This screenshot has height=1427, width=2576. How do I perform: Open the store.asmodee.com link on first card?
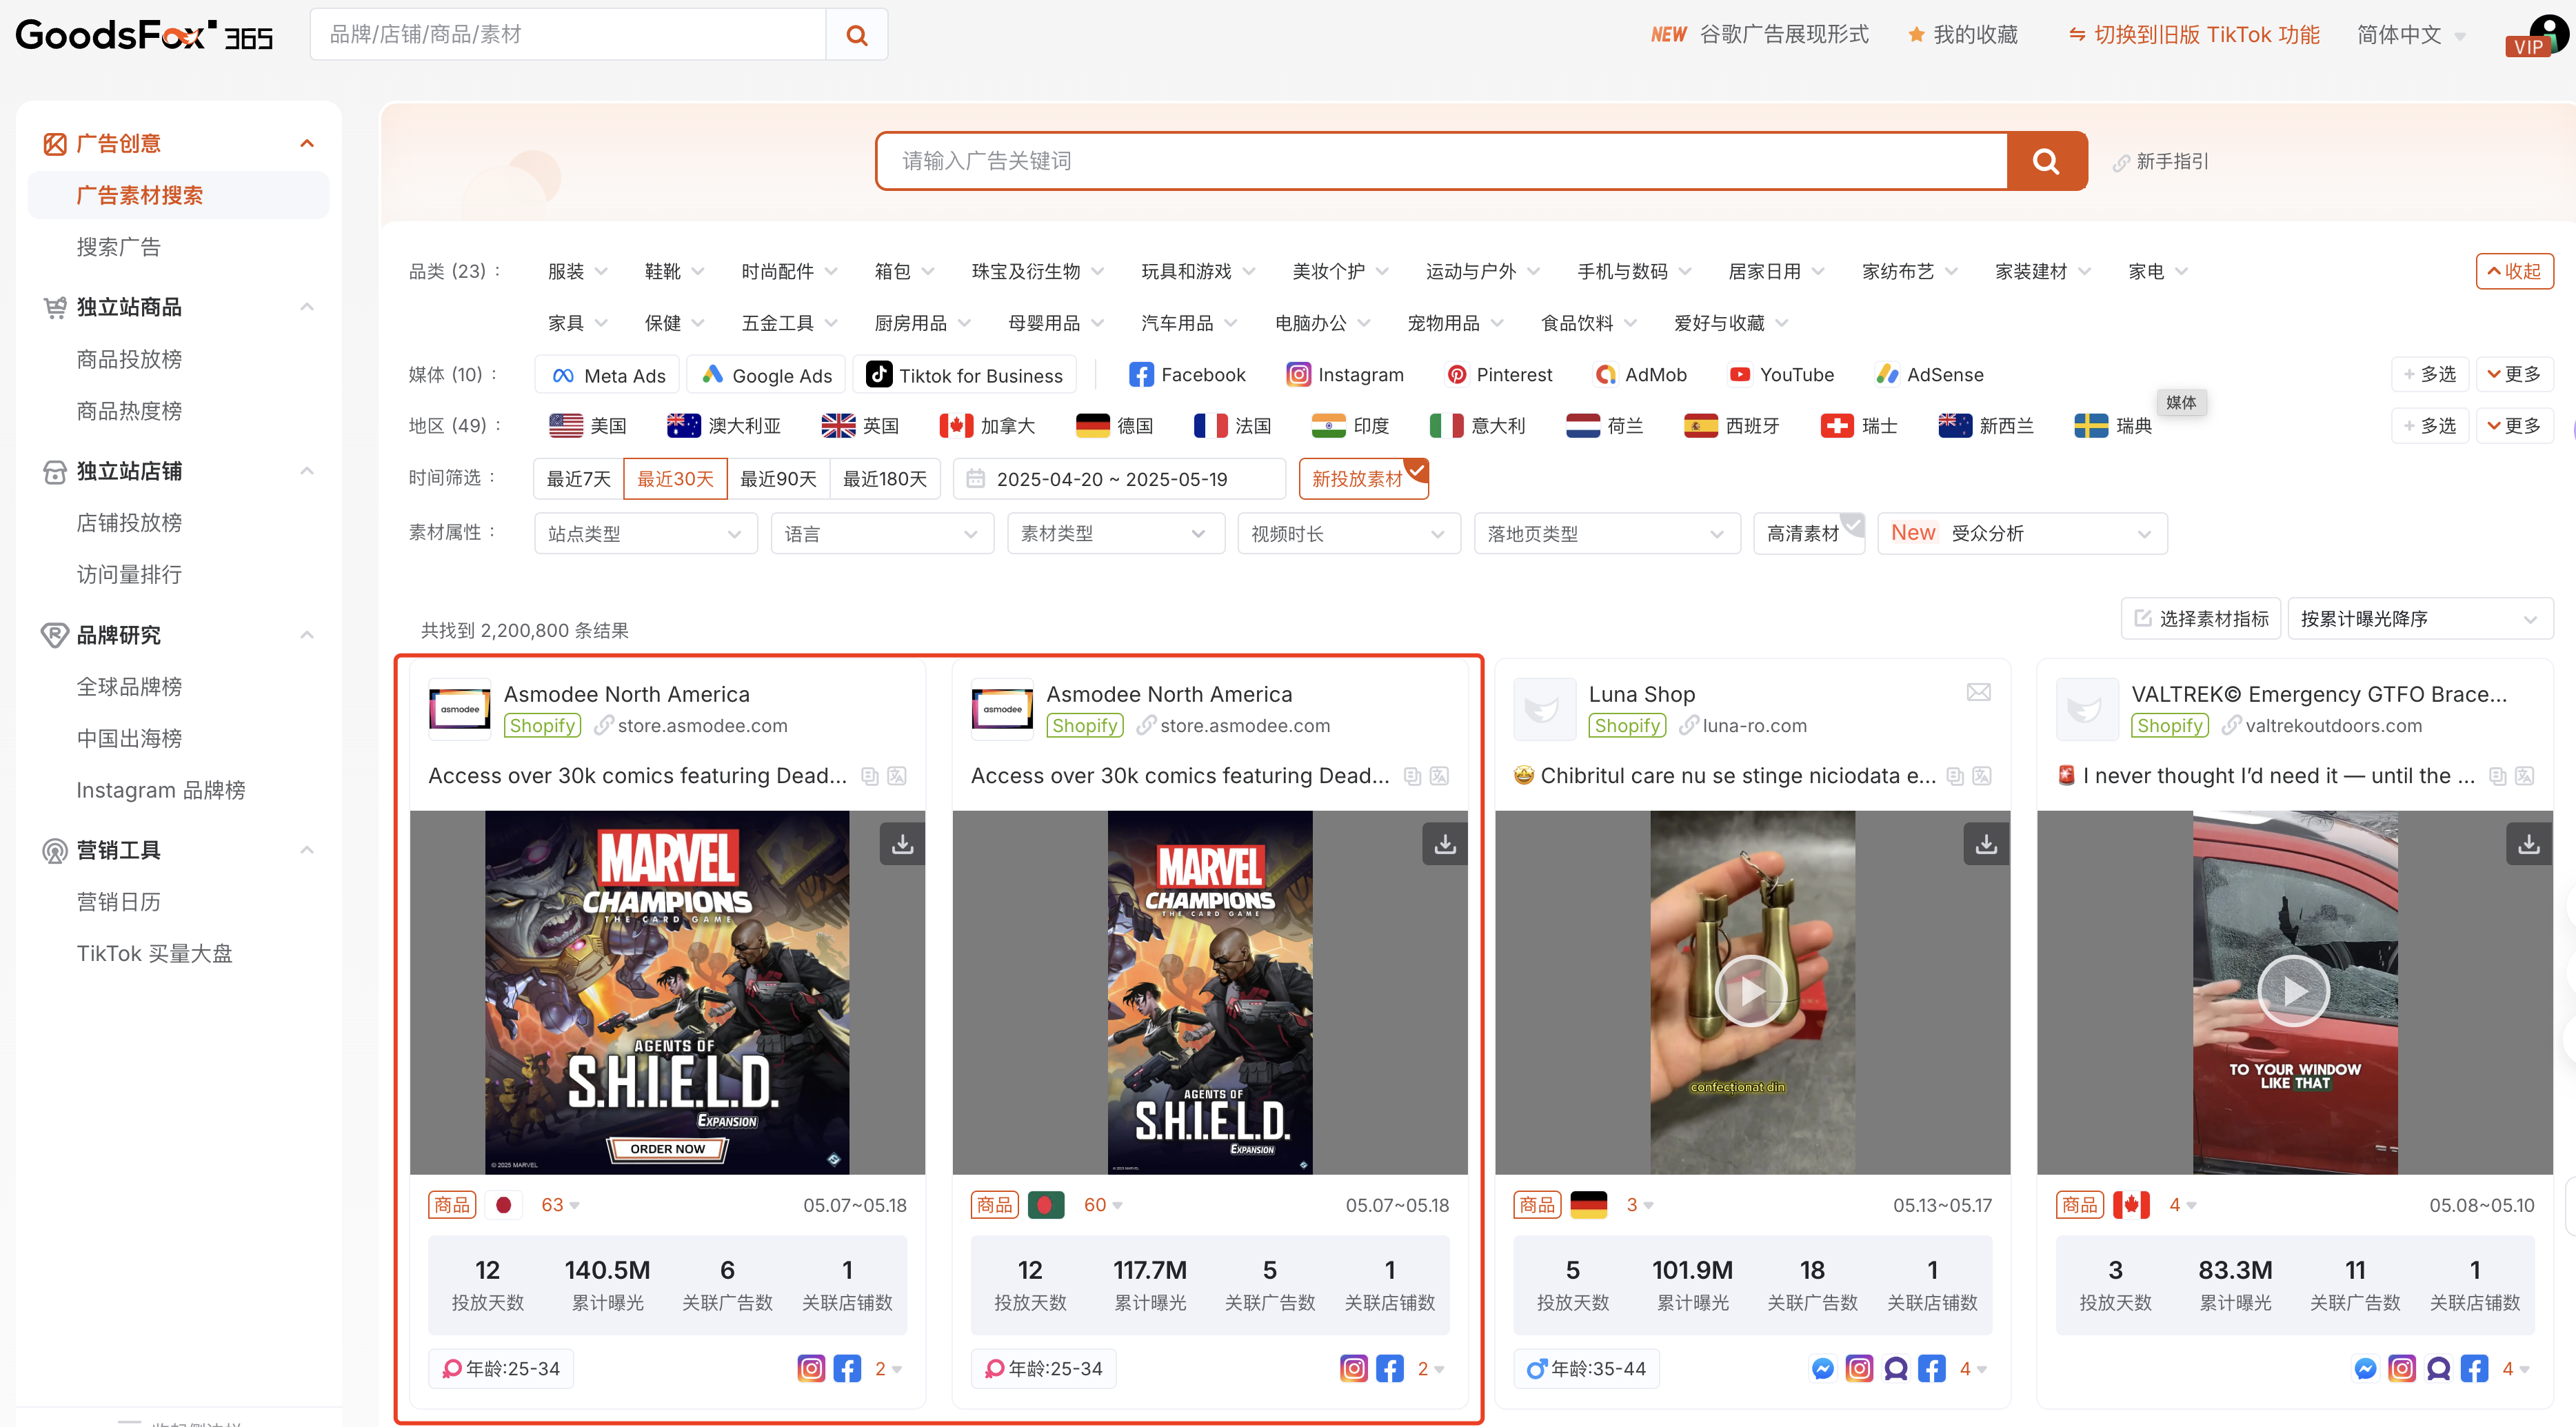click(702, 725)
